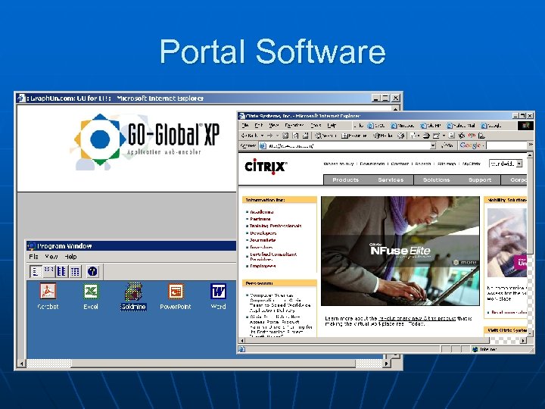Click the Employees link under Information for

point(263,266)
